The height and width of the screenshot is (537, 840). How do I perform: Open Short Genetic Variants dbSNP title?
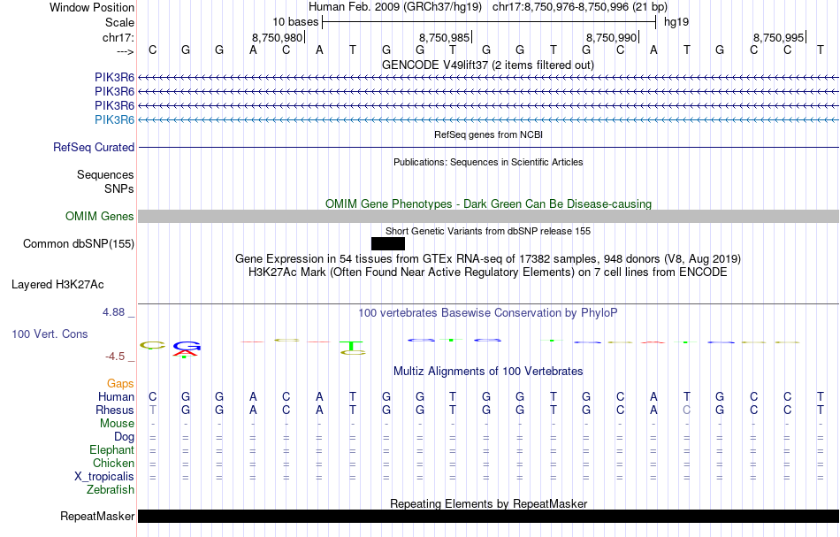[x=488, y=231]
